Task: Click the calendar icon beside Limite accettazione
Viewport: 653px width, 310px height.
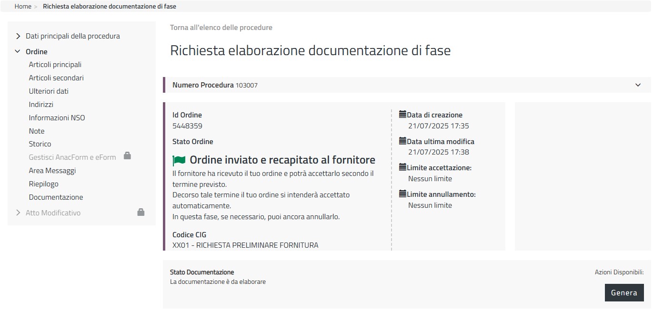Action: click(x=402, y=167)
